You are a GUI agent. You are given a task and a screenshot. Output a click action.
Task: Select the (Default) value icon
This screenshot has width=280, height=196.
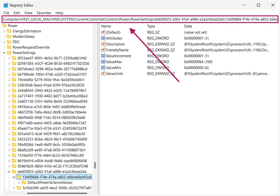[103, 32]
